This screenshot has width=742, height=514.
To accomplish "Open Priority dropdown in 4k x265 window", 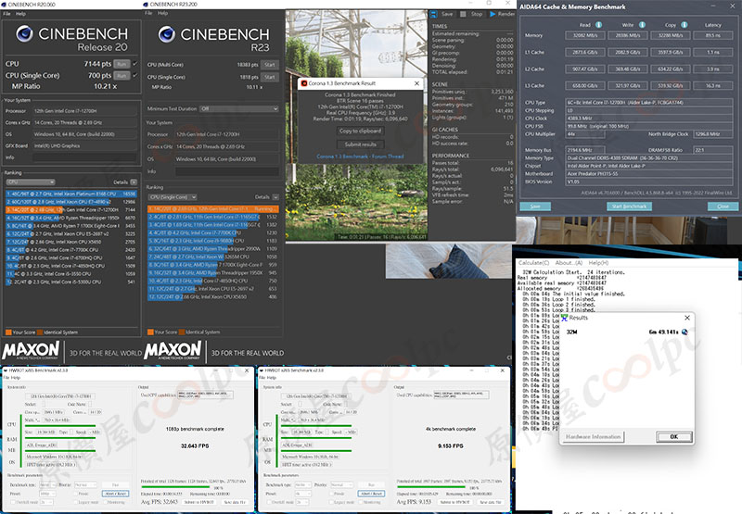I will tap(343, 485).
